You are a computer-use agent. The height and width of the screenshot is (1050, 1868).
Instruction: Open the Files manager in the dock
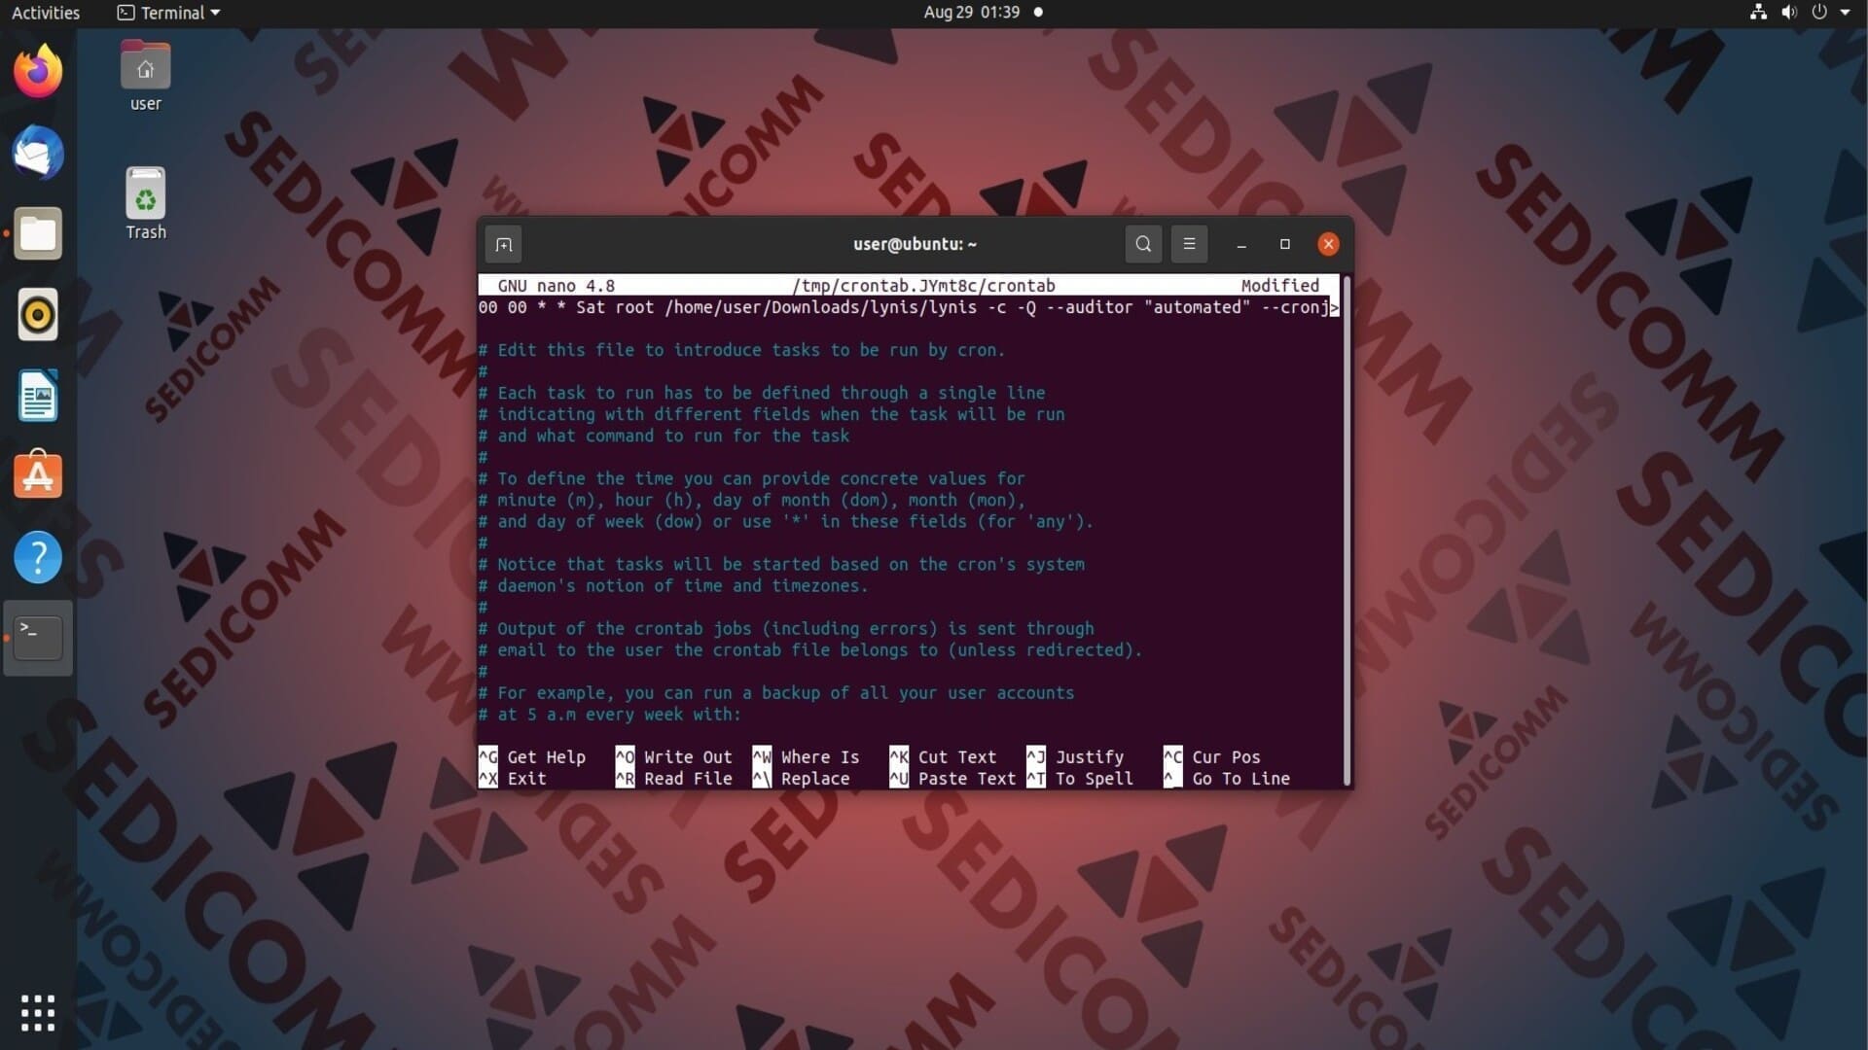tap(38, 233)
